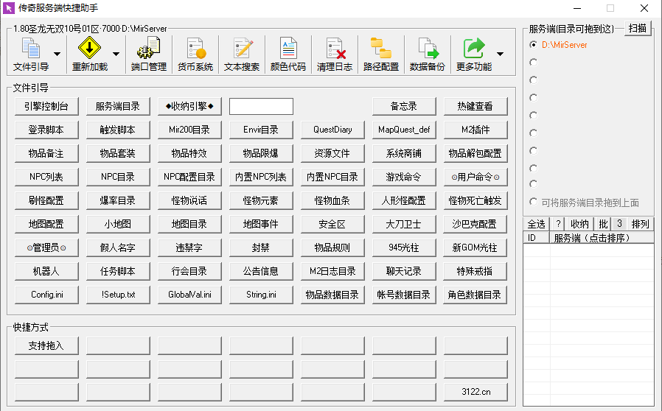Launch the 文本搜索 text search tool

tap(242, 54)
